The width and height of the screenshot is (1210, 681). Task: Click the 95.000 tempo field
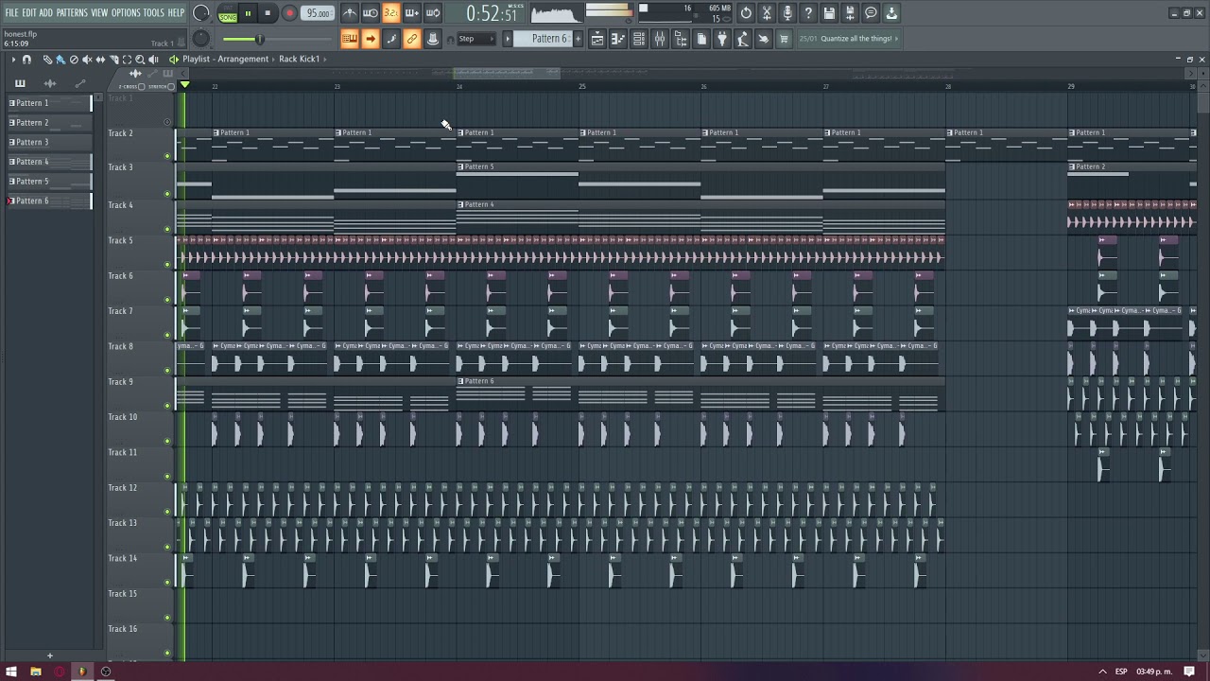[x=319, y=13]
